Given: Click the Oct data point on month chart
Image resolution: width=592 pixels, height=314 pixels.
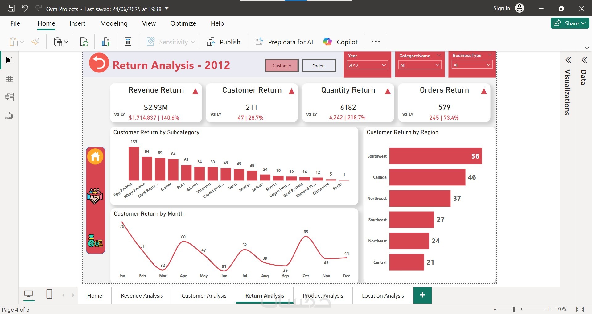Looking at the screenshot, I should click(306, 237).
